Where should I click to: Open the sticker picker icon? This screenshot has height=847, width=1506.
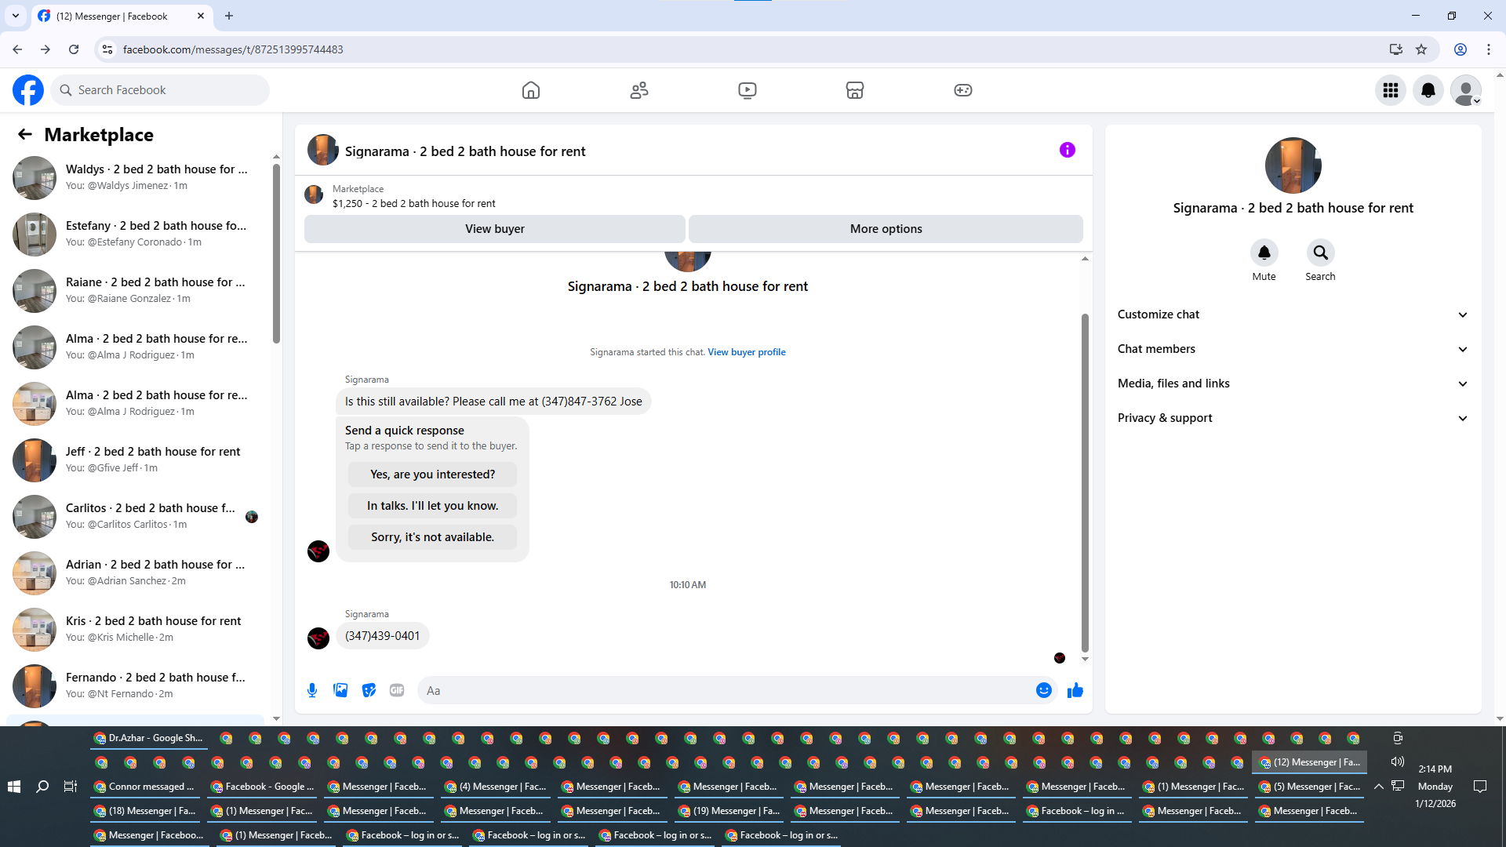pyautogui.click(x=369, y=690)
